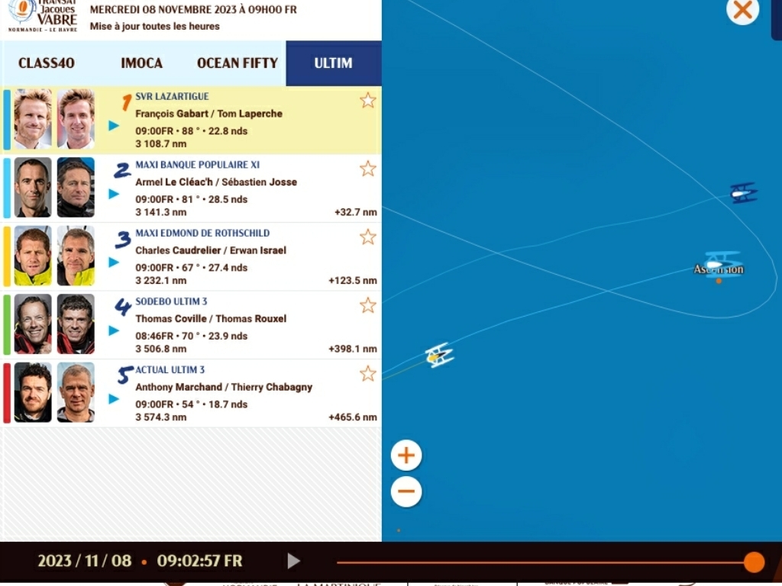Click blue arrow on Maxi Edmond de Rothschild row
This screenshot has width=782, height=586.
114,262
